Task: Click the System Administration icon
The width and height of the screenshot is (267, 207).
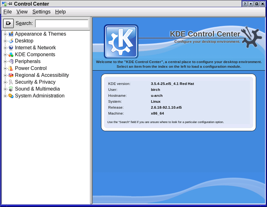Action: [x=11, y=96]
